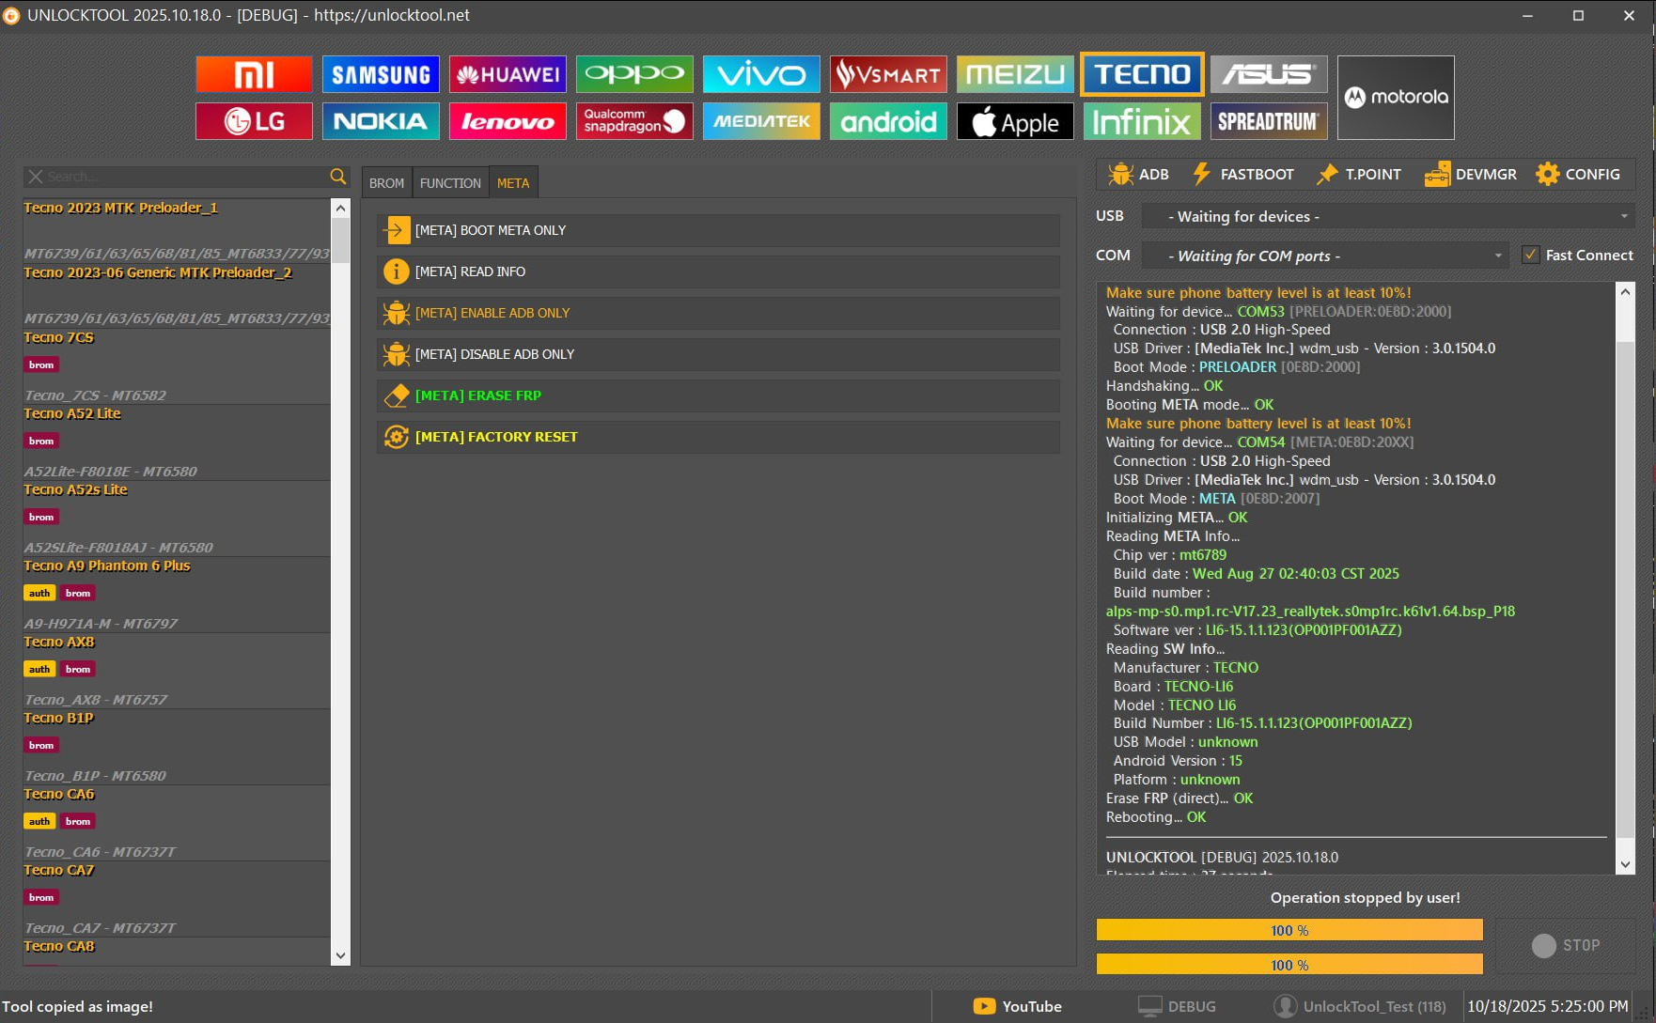The height and width of the screenshot is (1023, 1656).
Task: Switch to the FUNCTION tab
Action: pyautogui.click(x=450, y=182)
